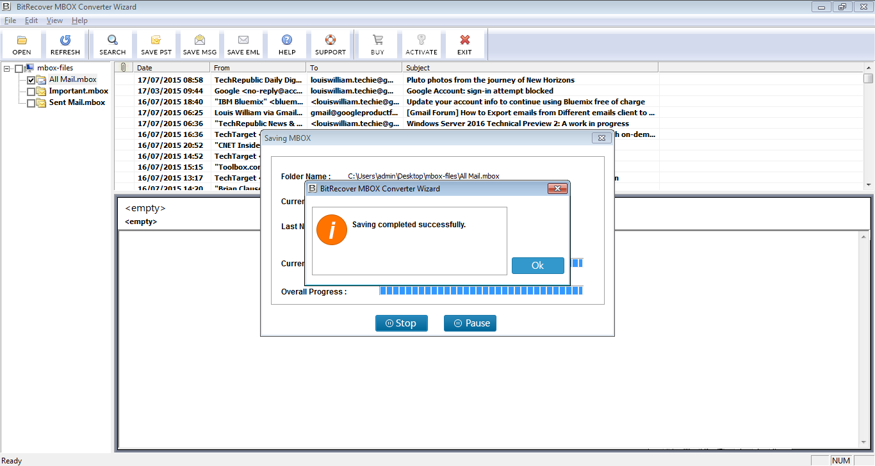
Task: Sort by the From column header
Action: pyautogui.click(x=258, y=67)
